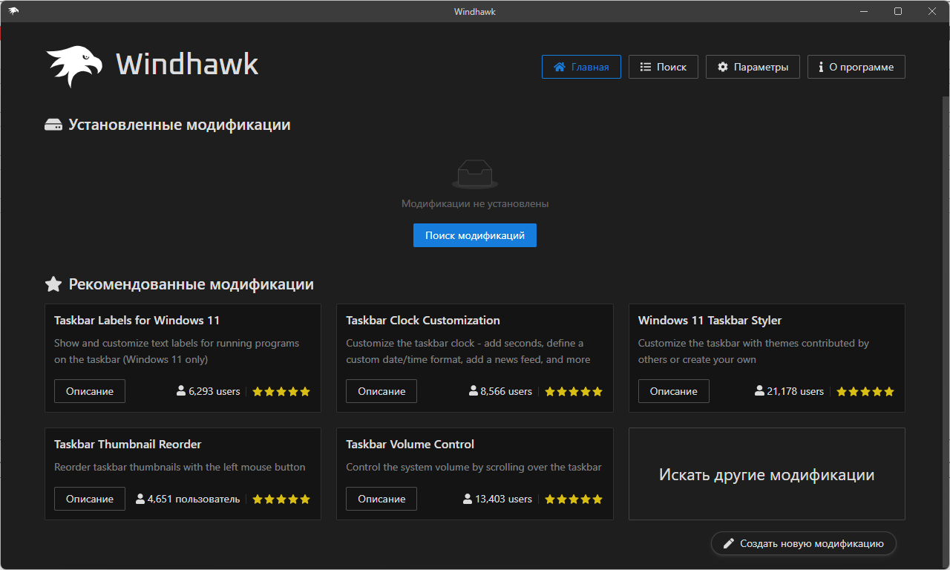Click the Рекомендованные модификации heading
This screenshot has width=950, height=570.
point(191,284)
